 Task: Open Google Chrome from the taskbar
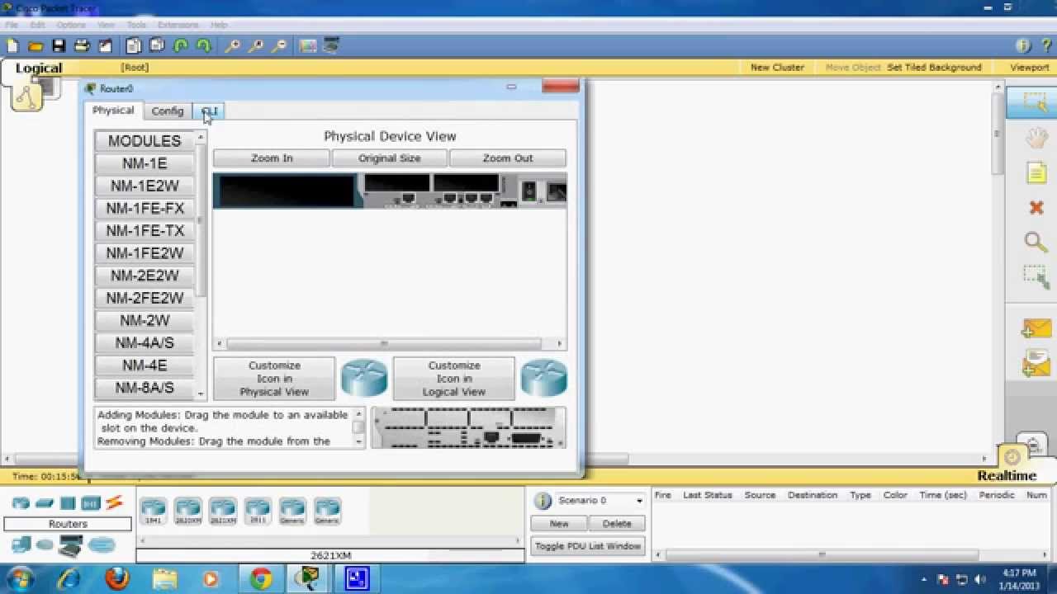[x=261, y=578]
